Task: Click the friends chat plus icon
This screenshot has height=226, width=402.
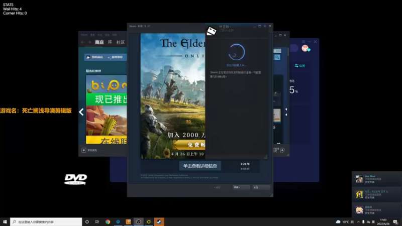Action: click(x=282, y=150)
